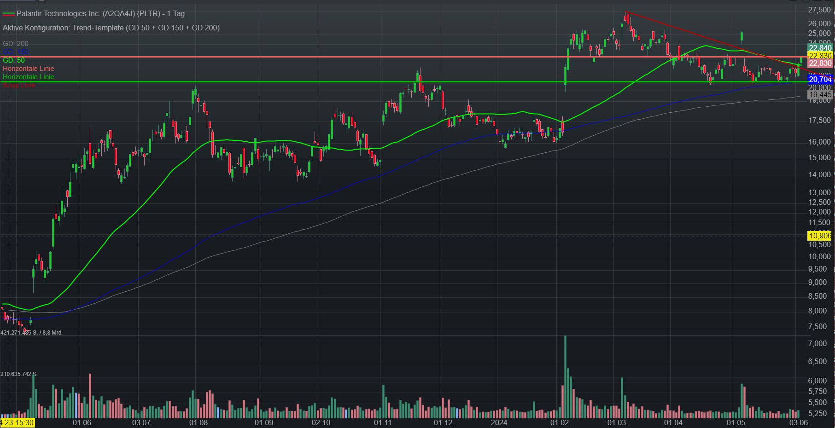Click the yellow 15:30 date tag
The image size is (835, 428).
(17, 422)
